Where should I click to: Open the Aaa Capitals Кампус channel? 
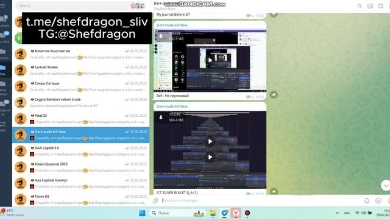click(81, 183)
